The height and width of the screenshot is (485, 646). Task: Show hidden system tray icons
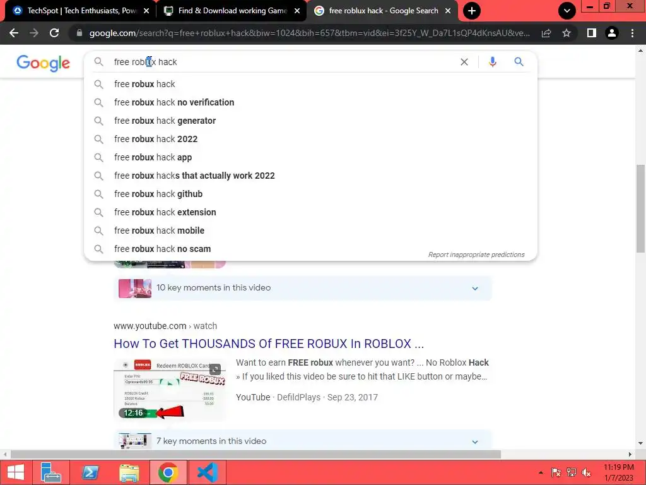(x=541, y=472)
